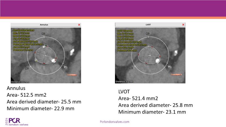Click the Annulus Dimensions overlay heading
The height and width of the screenshot is (127, 226).
click(24, 30)
